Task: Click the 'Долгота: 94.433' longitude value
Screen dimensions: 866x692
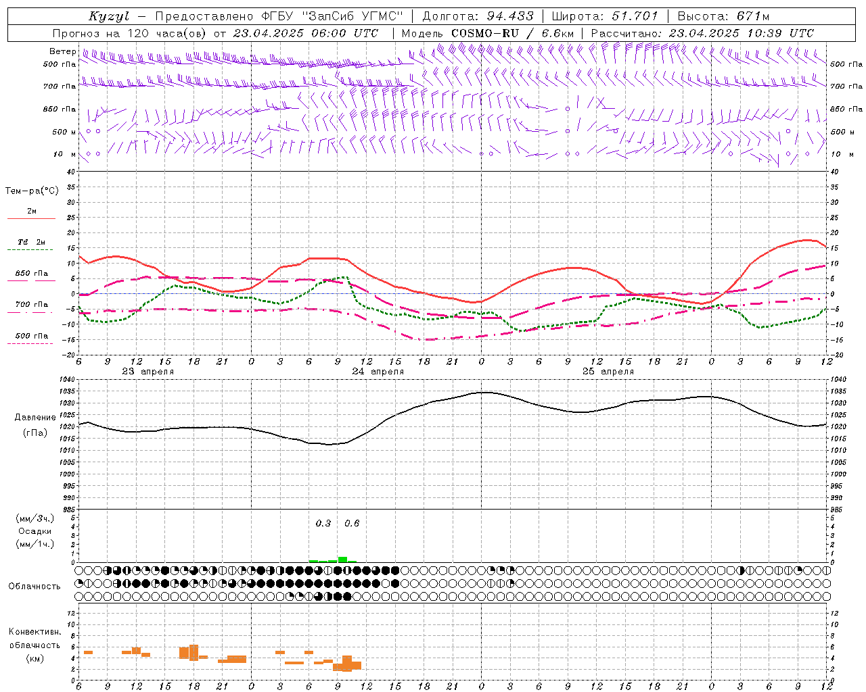Action: coord(478,16)
